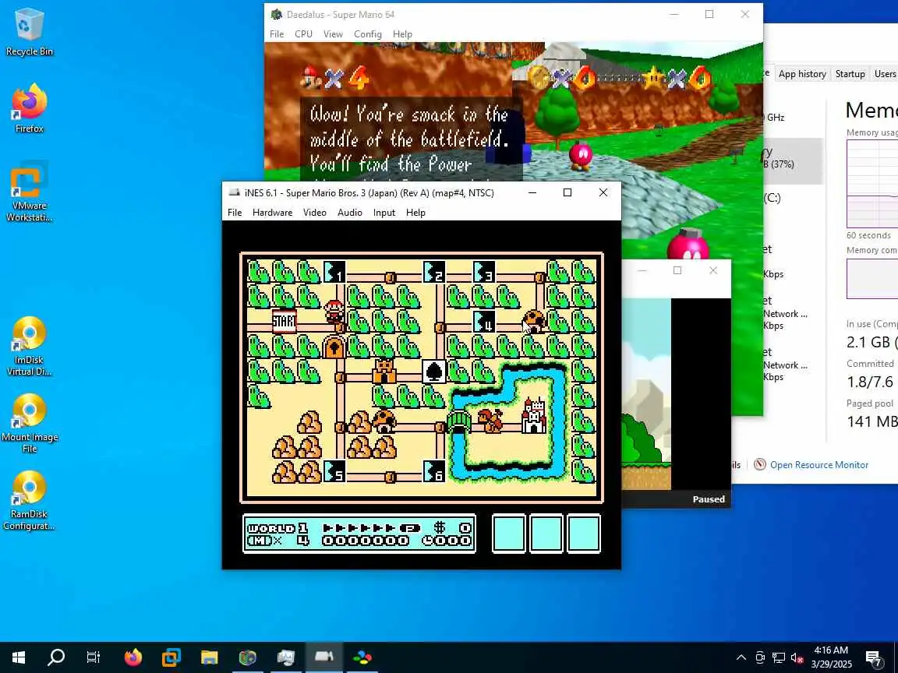The width and height of the screenshot is (898, 673).
Task: Open Daedalus View menu
Action: (x=333, y=34)
